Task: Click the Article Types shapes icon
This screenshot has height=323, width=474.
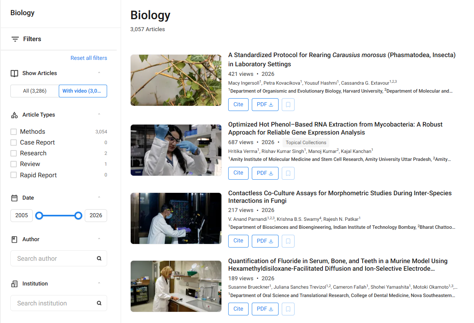Action: [14, 115]
